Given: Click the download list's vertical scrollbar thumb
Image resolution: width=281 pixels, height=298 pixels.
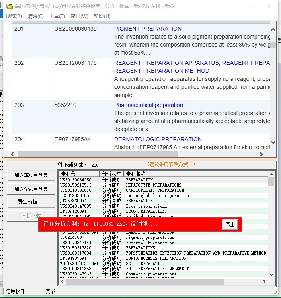Looking at the screenshot, I should pyautogui.click(x=271, y=182).
